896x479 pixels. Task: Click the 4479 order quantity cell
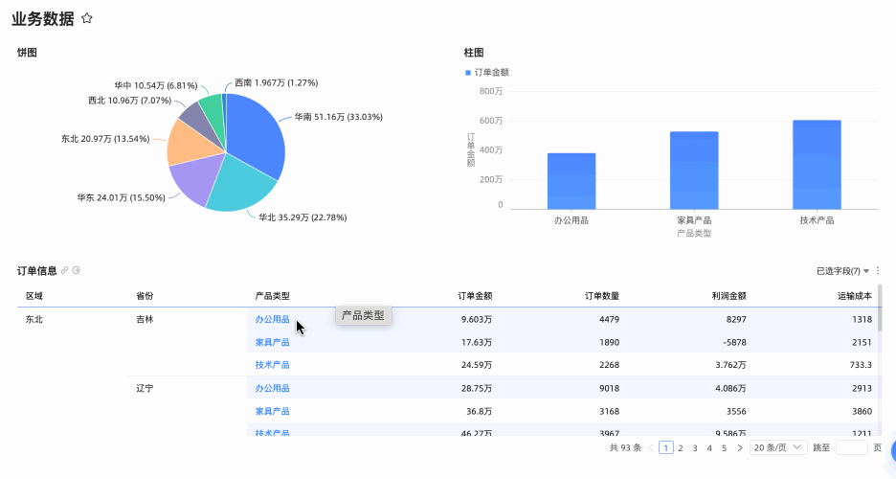609,320
